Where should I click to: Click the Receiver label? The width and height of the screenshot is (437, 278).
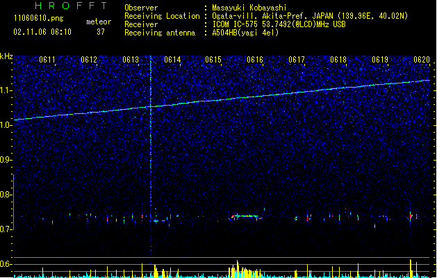click(141, 24)
